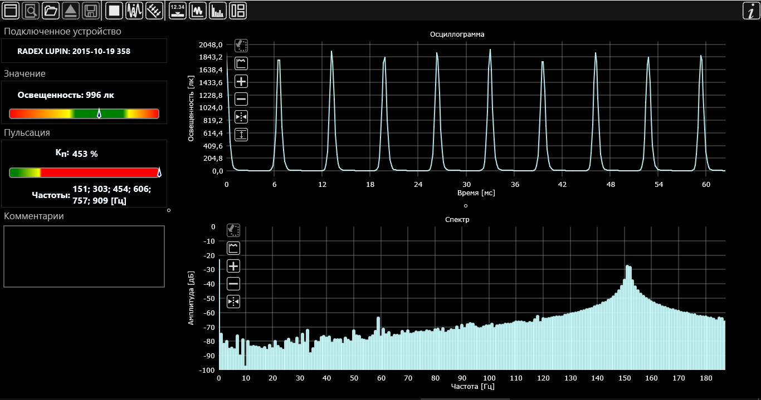
Task: Zoom out the spectrum with the minus icon
Action: (233, 284)
